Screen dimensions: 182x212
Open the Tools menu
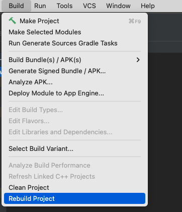click(64, 6)
